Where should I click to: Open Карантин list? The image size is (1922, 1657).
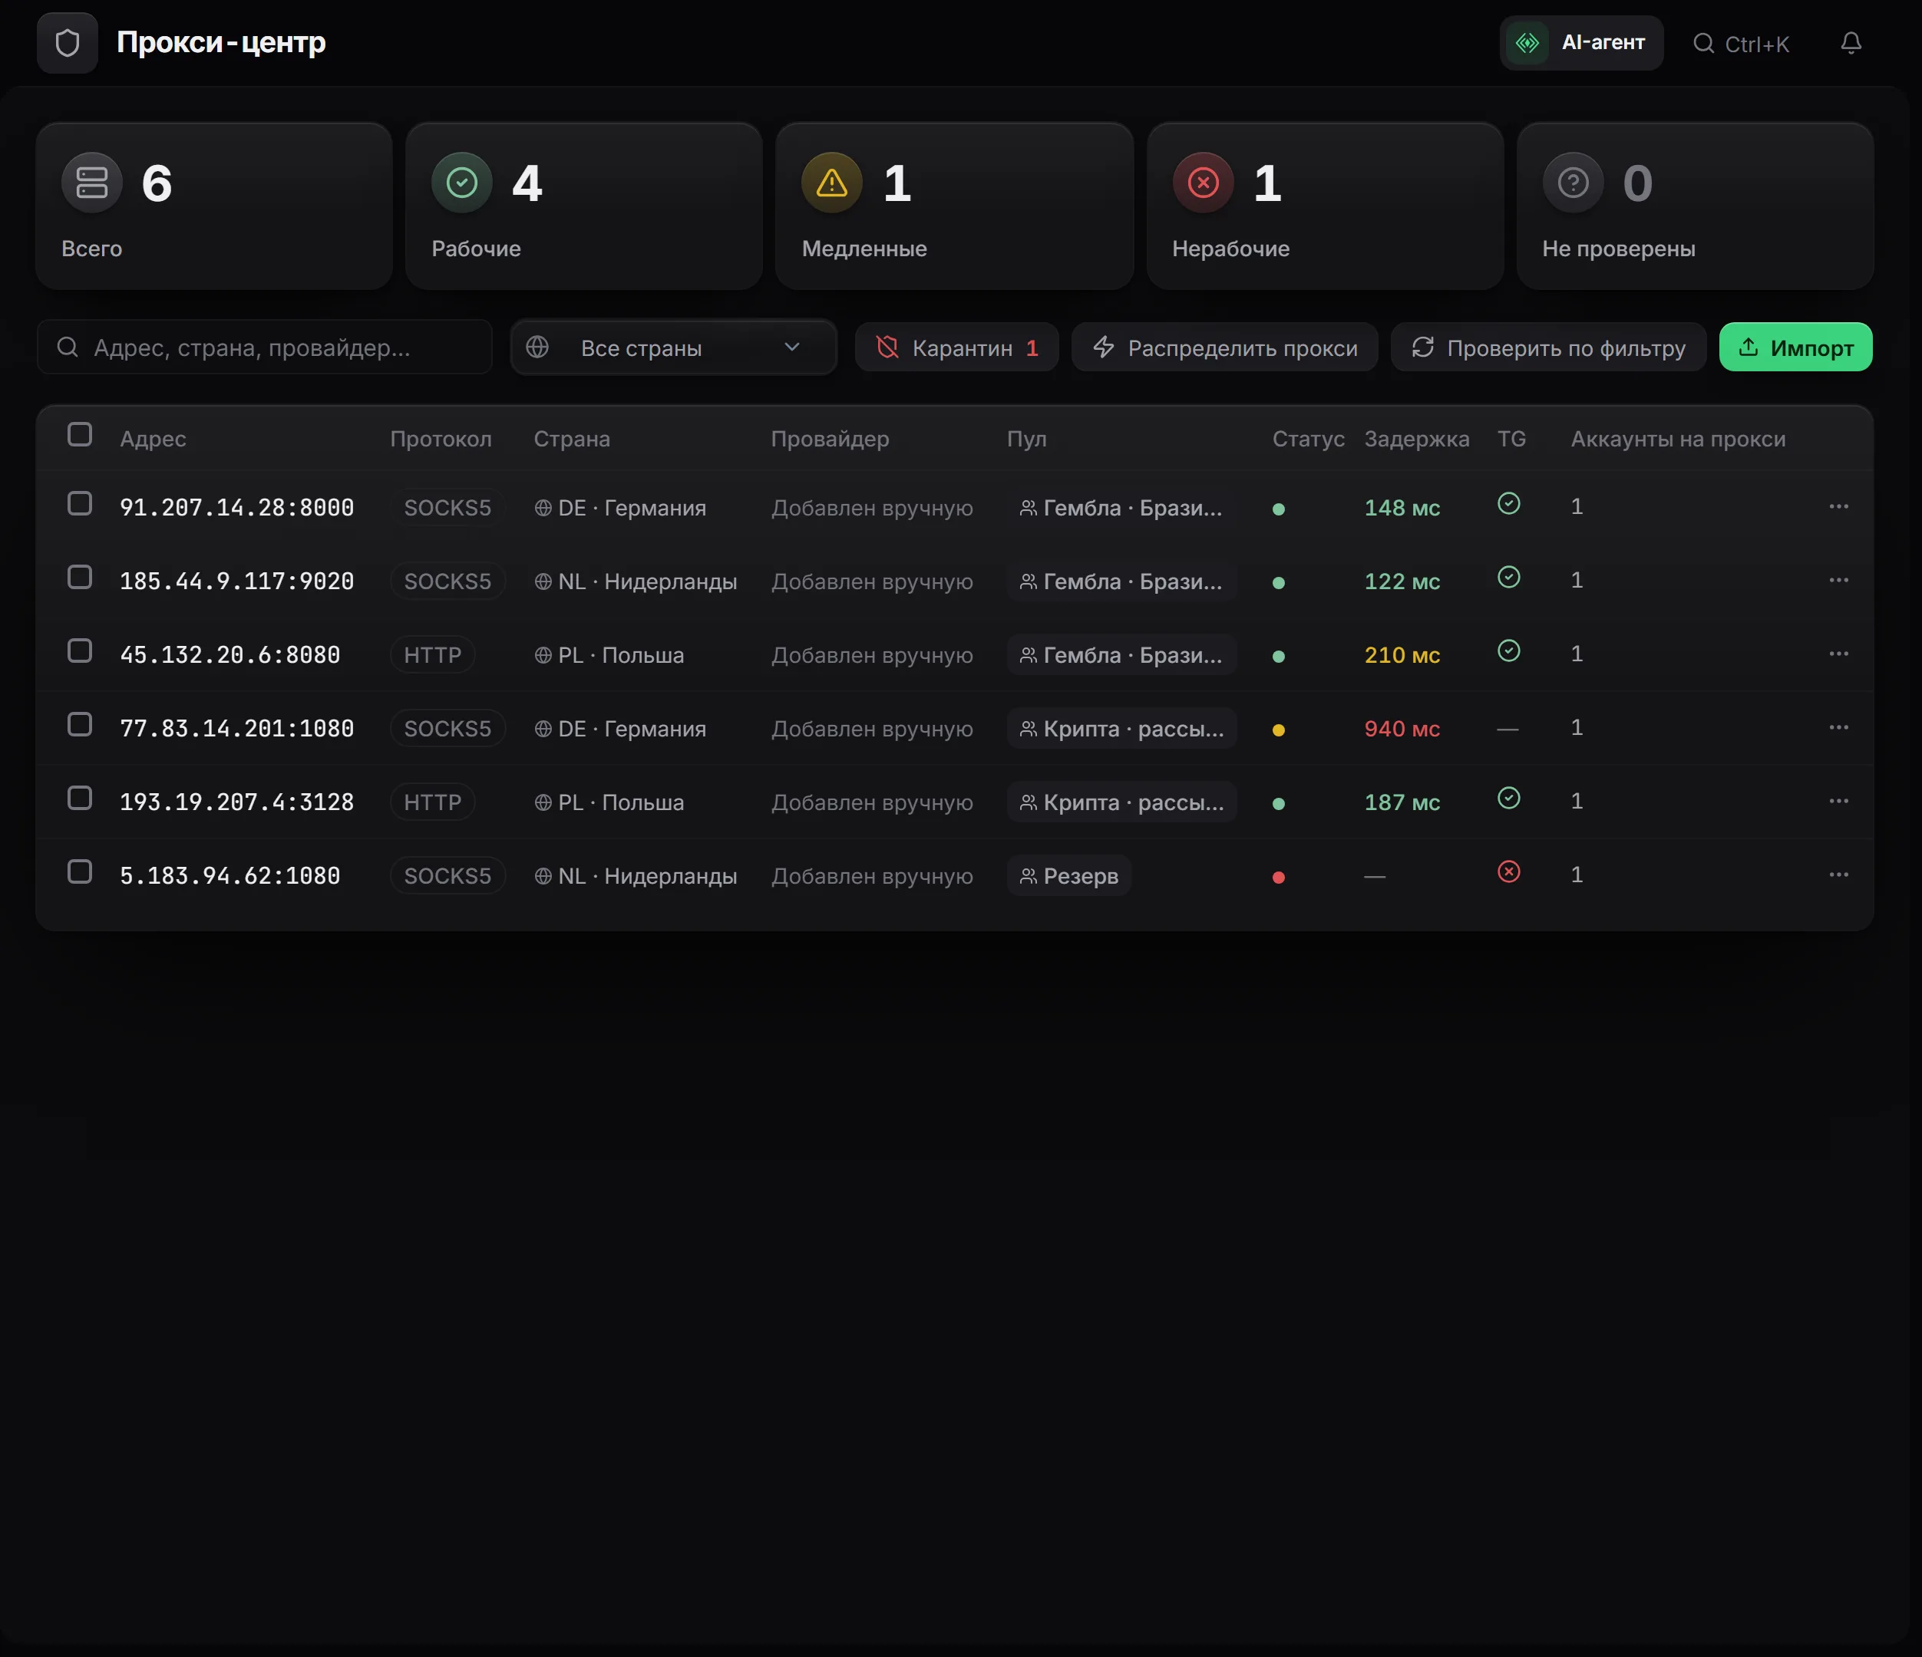coord(956,348)
